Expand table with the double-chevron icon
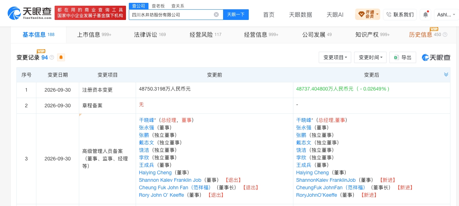The image size is (459, 206). [446, 74]
